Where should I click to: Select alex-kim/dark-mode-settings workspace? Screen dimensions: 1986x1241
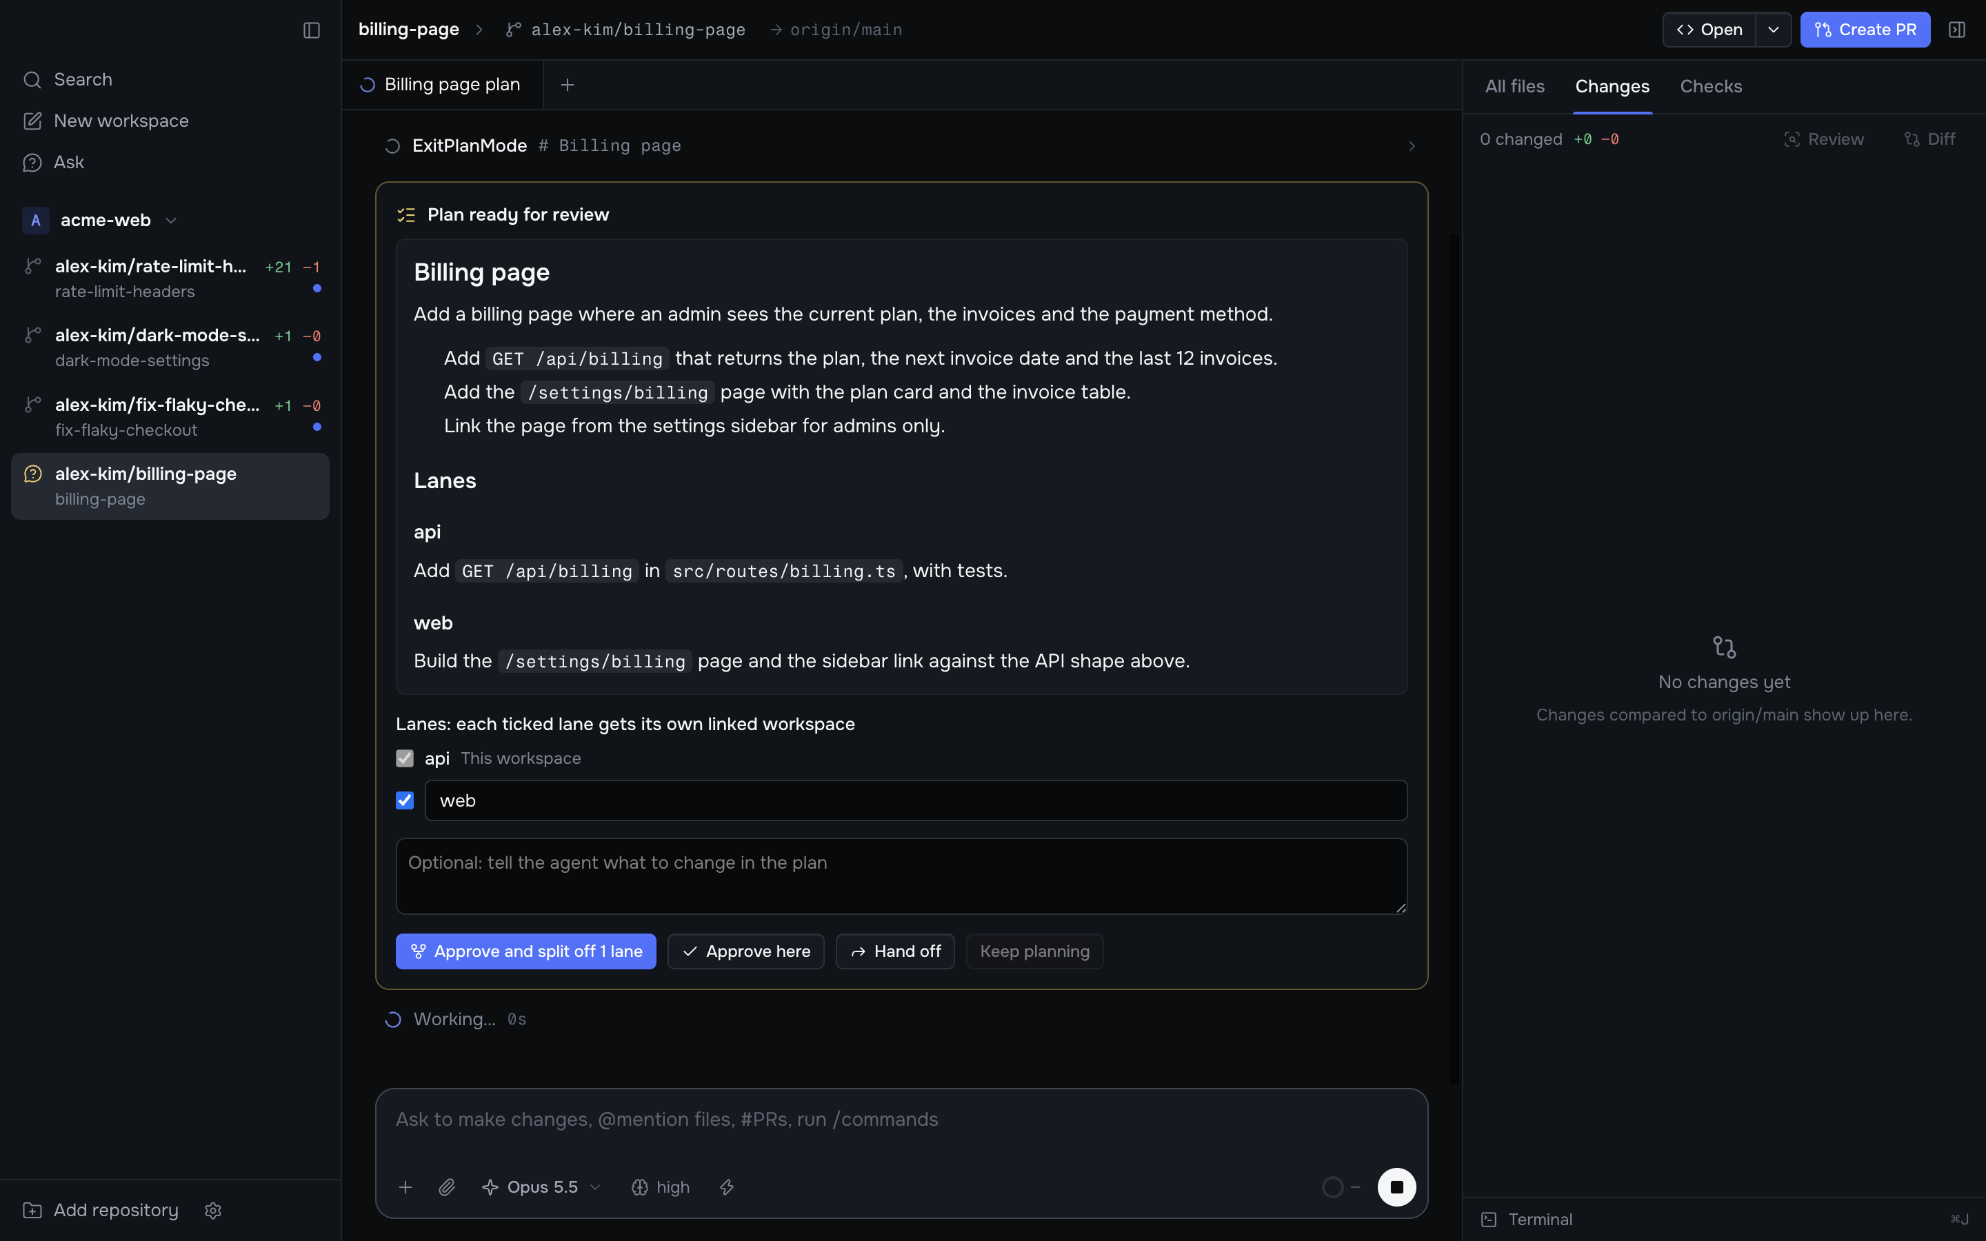pyautogui.click(x=170, y=347)
